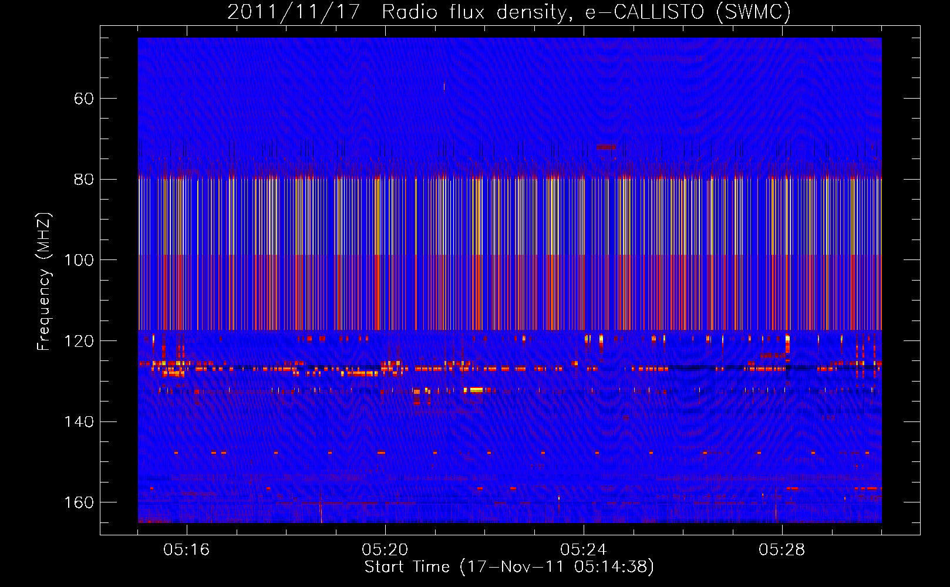Click the 160 frequency tick label

pyautogui.click(x=79, y=502)
